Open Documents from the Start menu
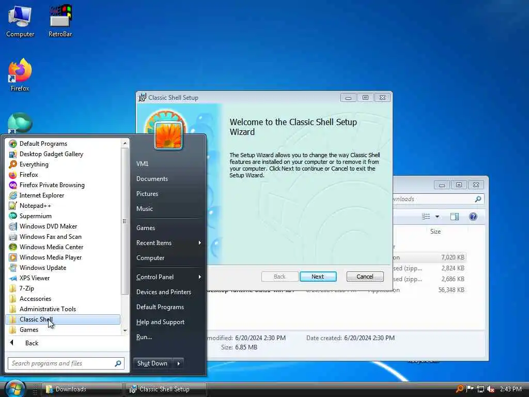 click(x=152, y=179)
